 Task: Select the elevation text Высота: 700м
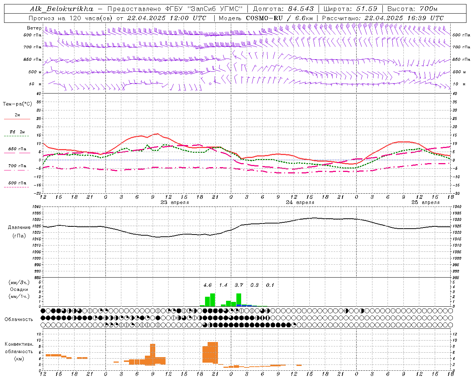pos(412,9)
